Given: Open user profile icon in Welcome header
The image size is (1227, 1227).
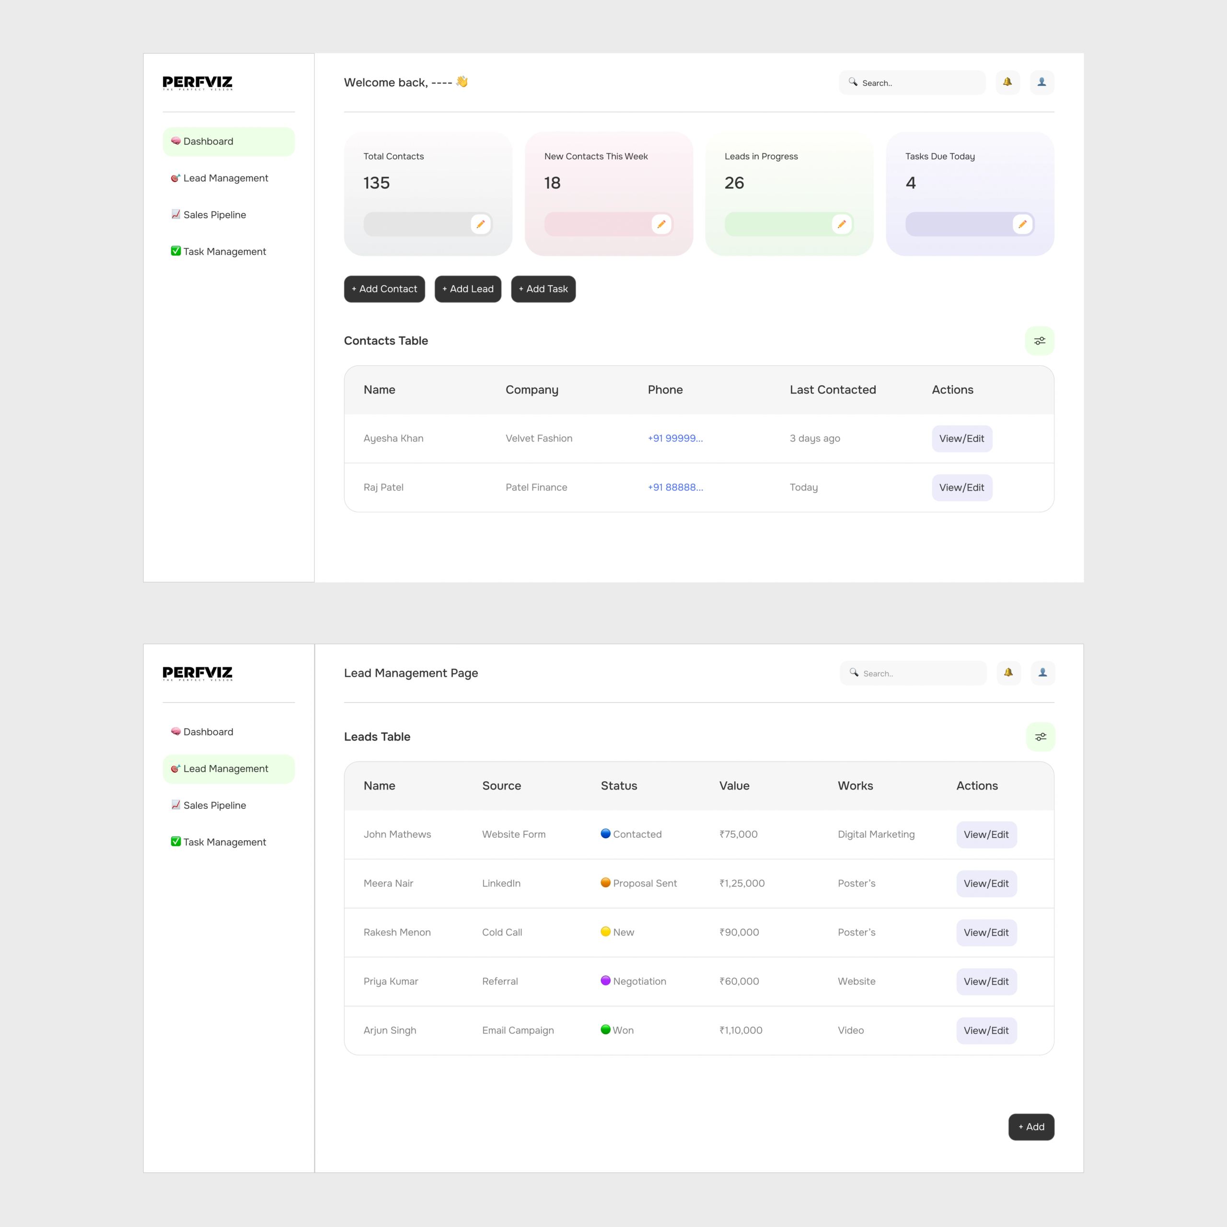Looking at the screenshot, I should tap(1042, 82).
